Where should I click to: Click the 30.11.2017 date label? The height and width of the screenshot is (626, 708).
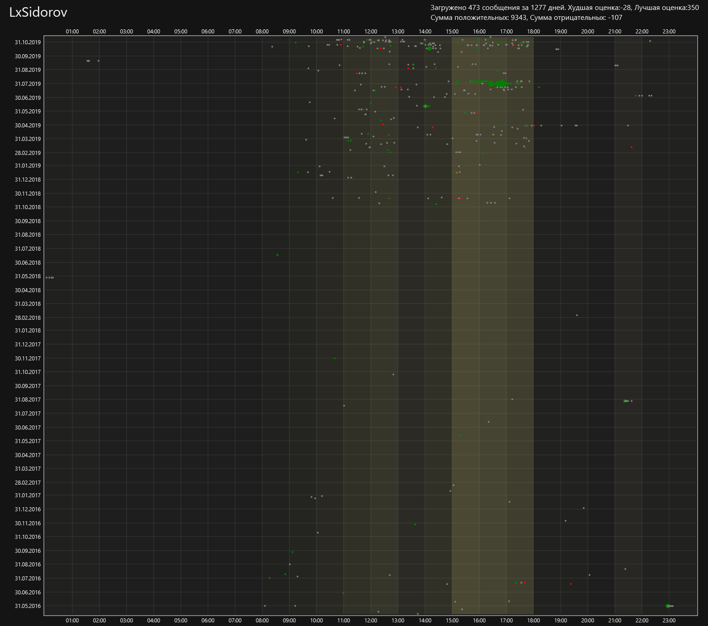coord(28,359)
